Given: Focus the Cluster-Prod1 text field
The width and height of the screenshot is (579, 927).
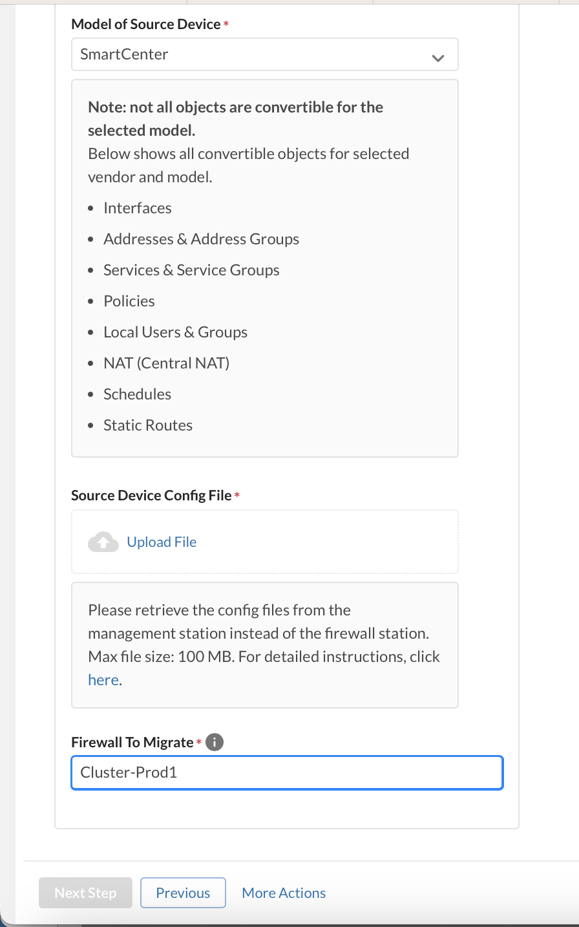Looking at the screenshot, I should point(286,772).
